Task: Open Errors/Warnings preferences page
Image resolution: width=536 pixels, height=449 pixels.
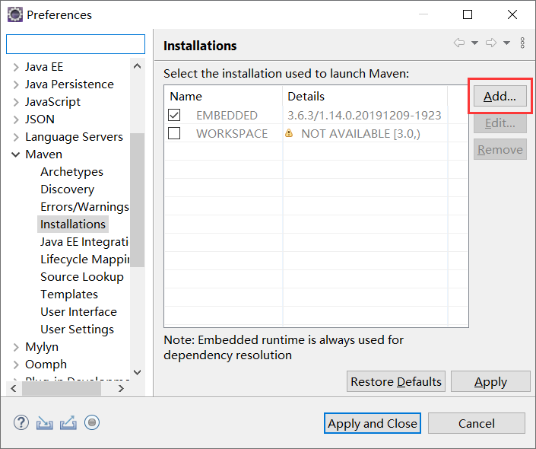Action: (x=85, y=207)
